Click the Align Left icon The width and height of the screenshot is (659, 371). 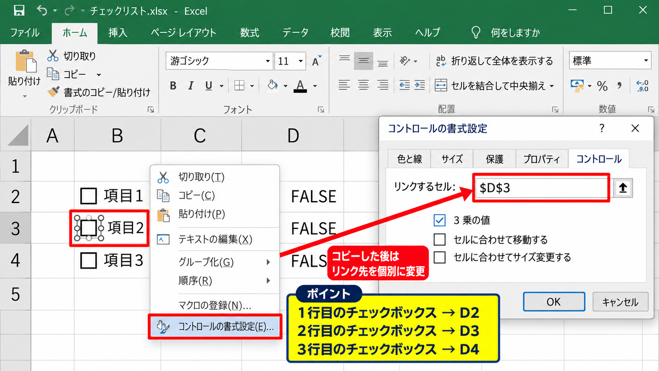[x=344, y=85]
